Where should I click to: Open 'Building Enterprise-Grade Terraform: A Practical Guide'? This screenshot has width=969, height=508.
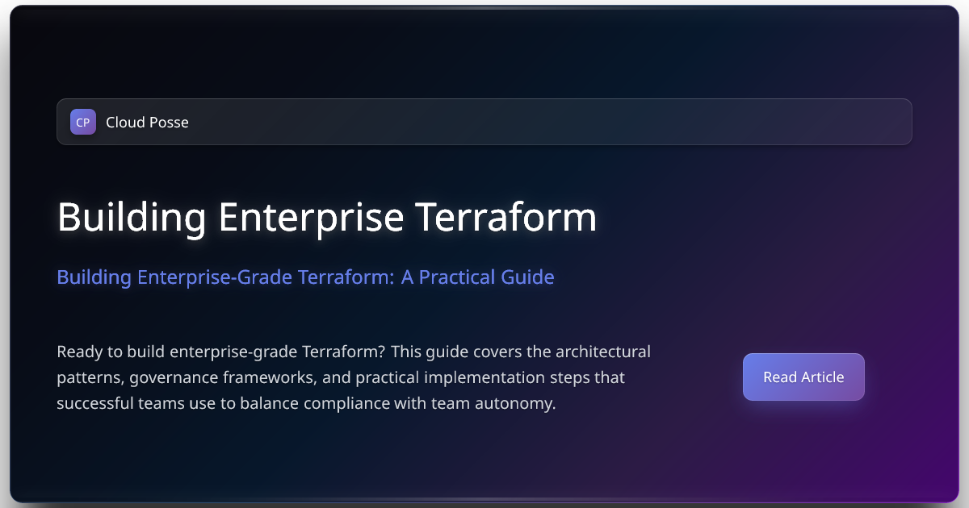304,277
